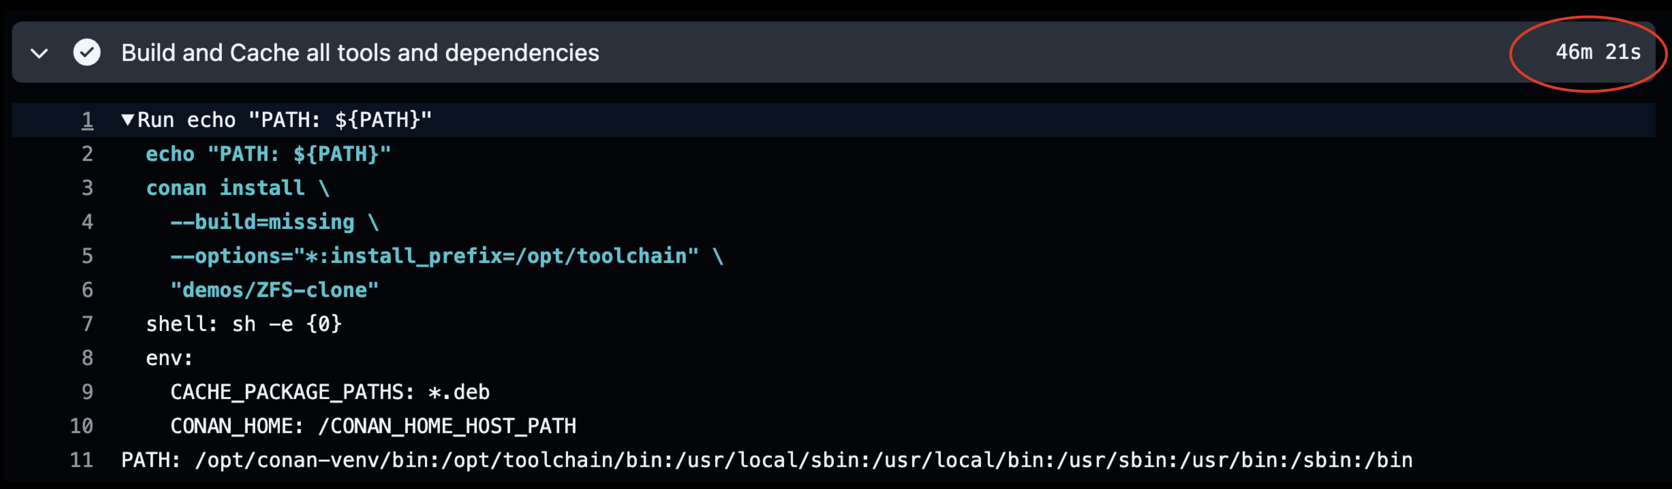Select line number 8 beside env:

pyautogui.click(x=87, y=357)
